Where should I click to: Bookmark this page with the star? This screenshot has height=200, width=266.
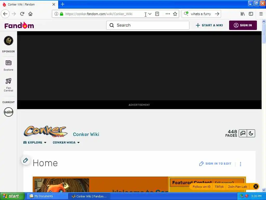point(175,14)
